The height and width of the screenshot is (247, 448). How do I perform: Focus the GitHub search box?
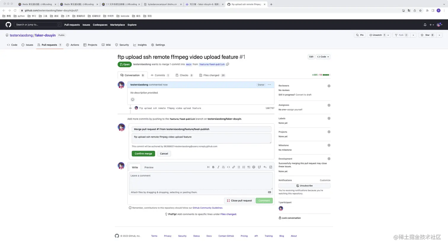(x=38, y=25)
